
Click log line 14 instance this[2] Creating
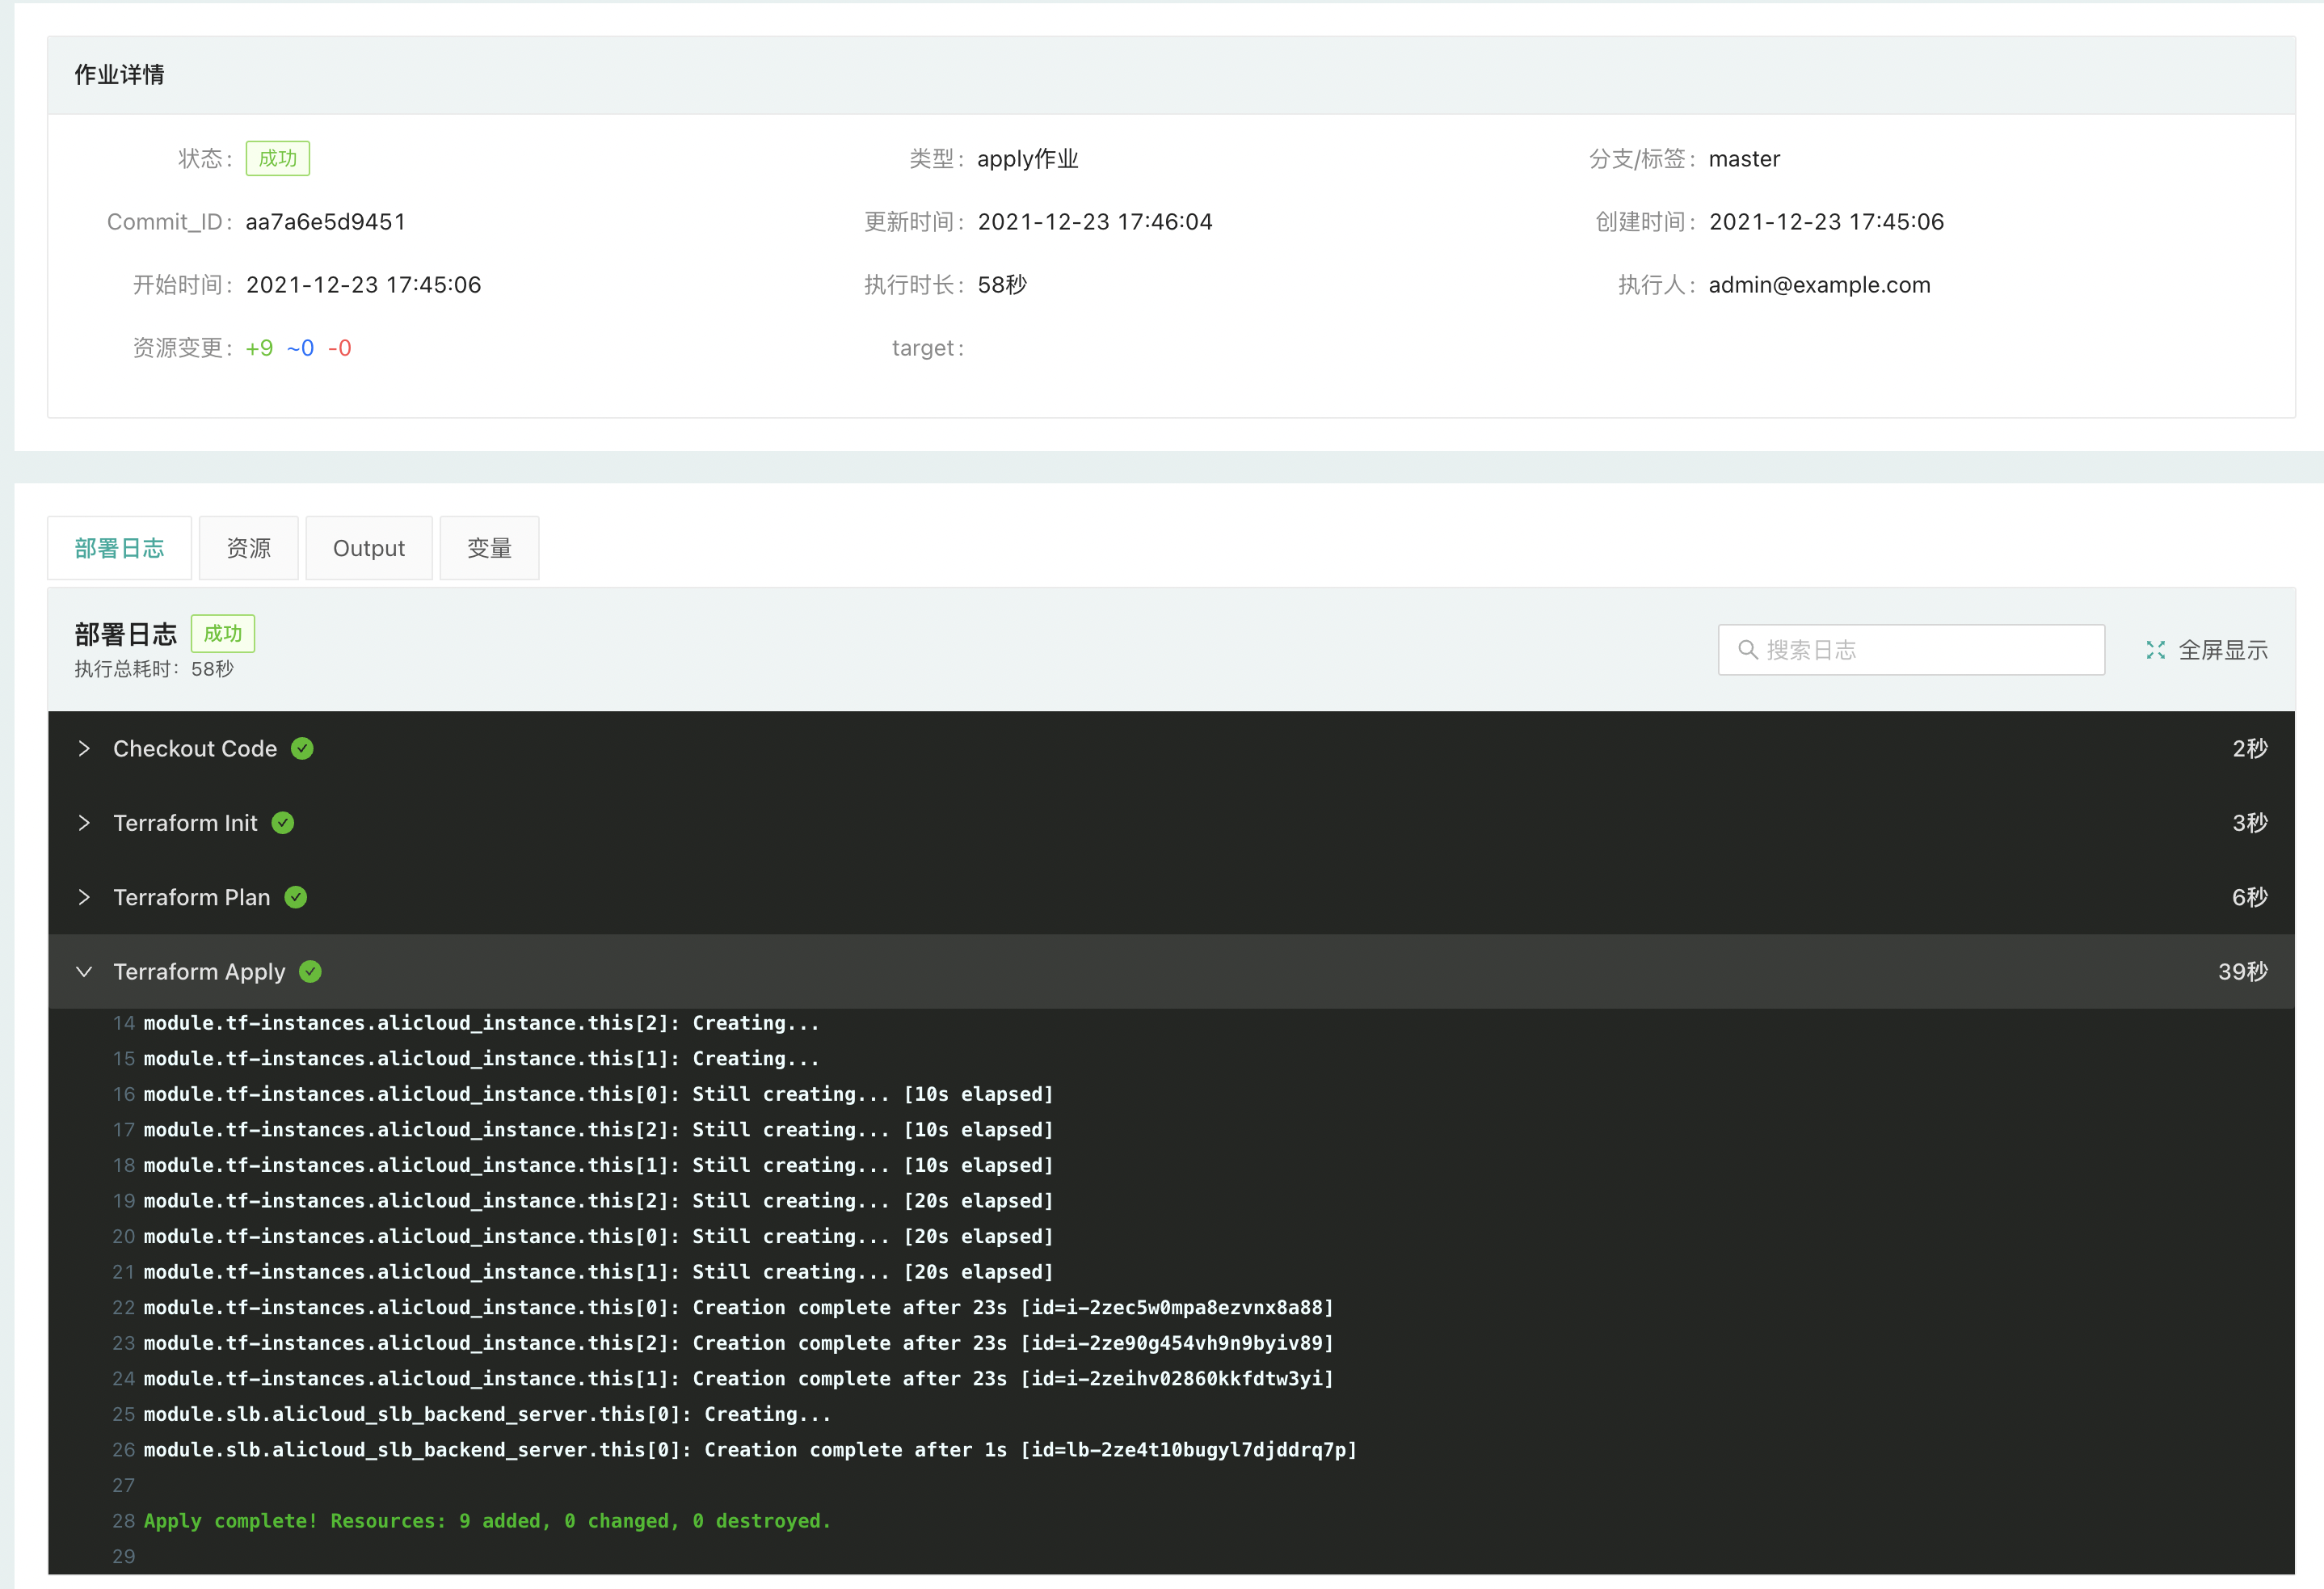point(481,1023)
